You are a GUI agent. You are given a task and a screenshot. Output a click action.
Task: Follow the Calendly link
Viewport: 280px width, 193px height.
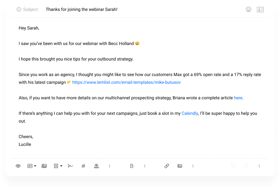190,114
